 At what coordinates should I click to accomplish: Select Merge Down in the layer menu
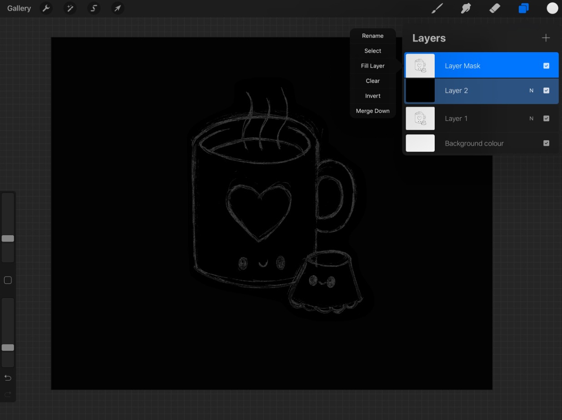pyautogui.click(x=372, y=110)
